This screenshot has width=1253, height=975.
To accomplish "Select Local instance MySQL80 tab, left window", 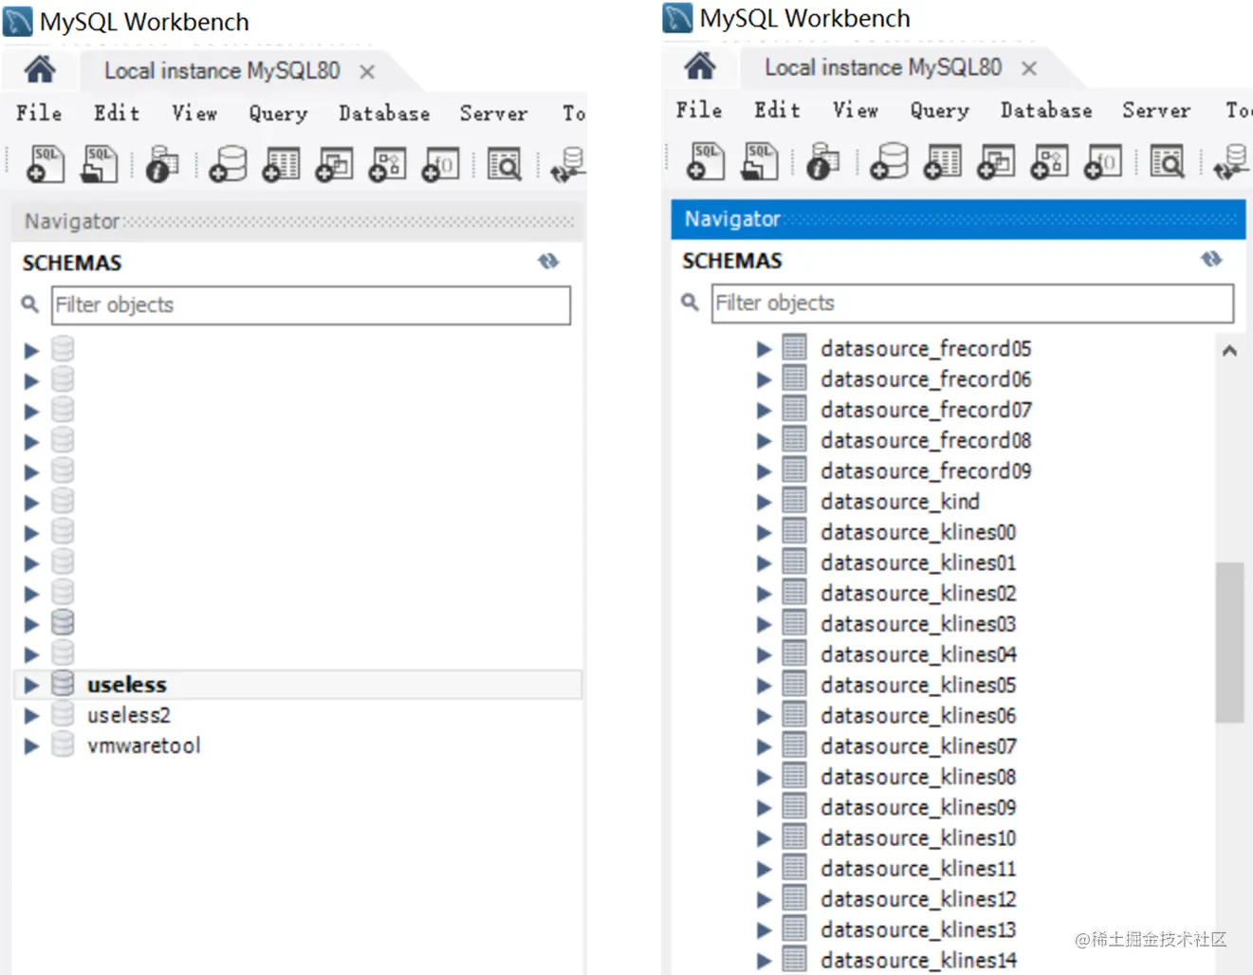I will pyautogui.click(x=222, y=71).
